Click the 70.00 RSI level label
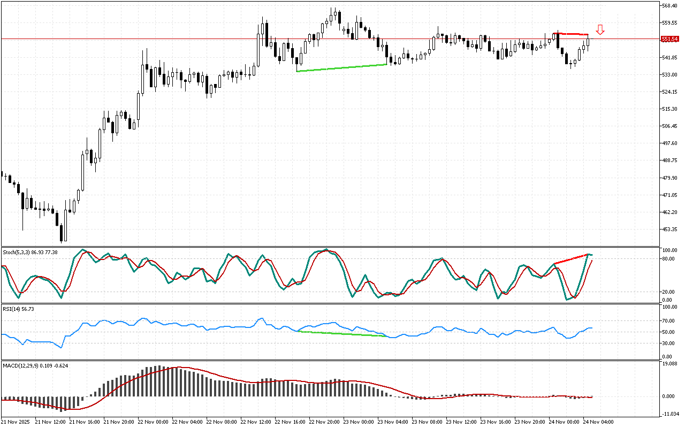685x428 pixels. point(668,321)
